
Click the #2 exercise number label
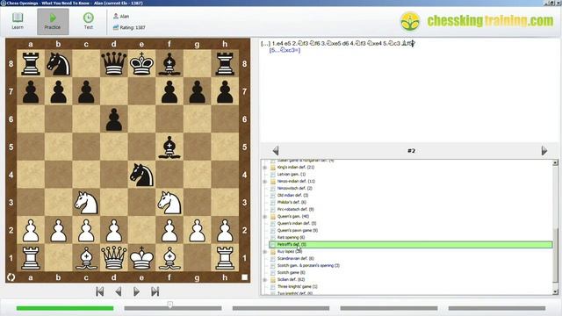tap(411, 151)
